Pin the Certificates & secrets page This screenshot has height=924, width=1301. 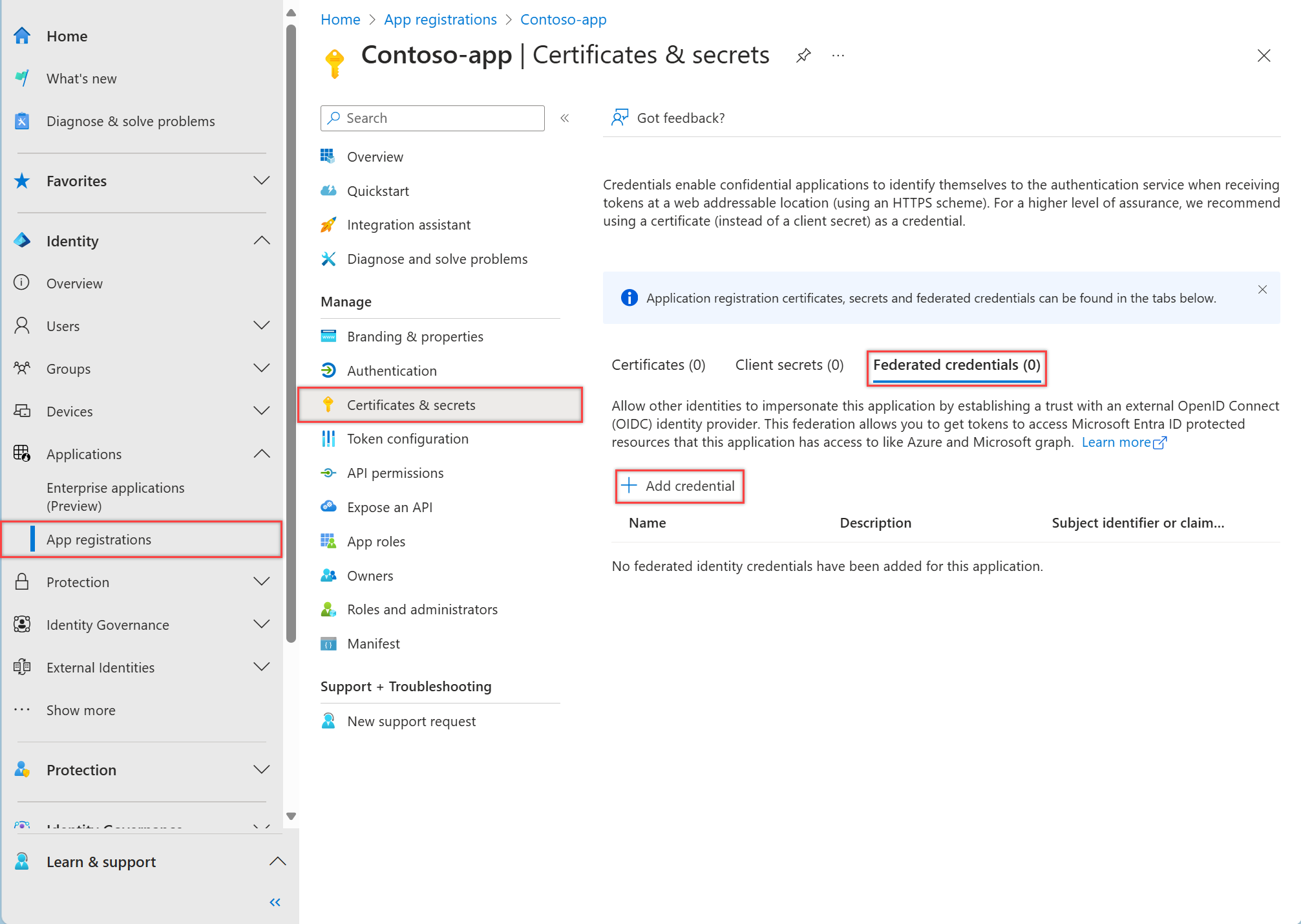click(x=803, y=56)
